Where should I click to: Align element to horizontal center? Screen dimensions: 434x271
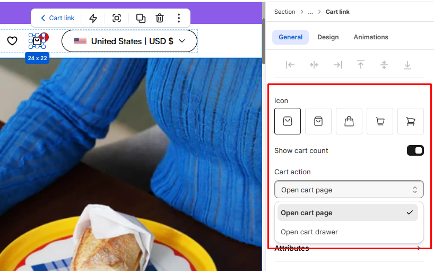tap(314, 65)
